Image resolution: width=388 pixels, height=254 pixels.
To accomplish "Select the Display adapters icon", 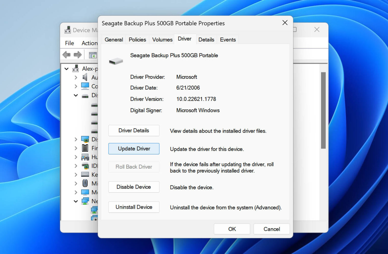I will 85,139.
